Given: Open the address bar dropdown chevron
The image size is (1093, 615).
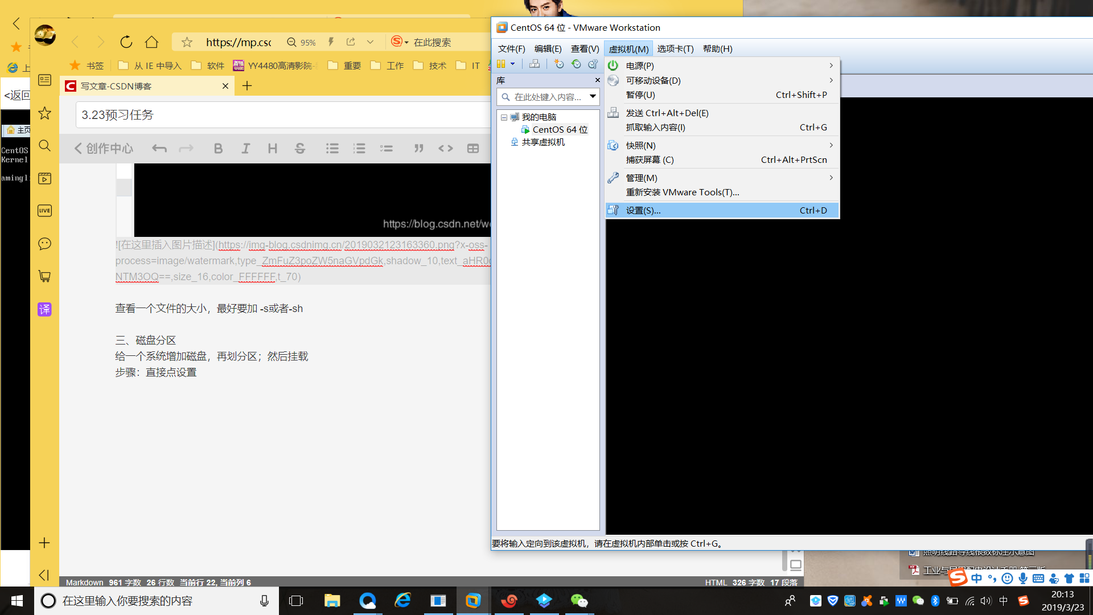Looking at the screenshot, I should coord(370,42).
